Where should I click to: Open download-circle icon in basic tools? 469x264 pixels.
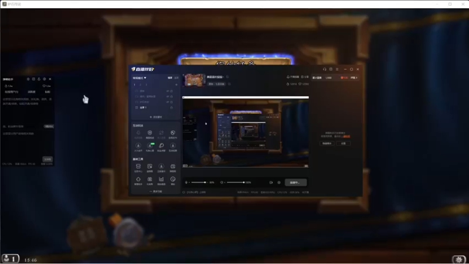[161, 167]
